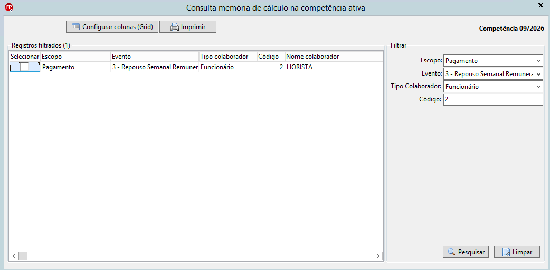Screen dimensions: 550x270
Task: Click the horizontal scrollbar right arrow
Action: (x=378, y=256)
